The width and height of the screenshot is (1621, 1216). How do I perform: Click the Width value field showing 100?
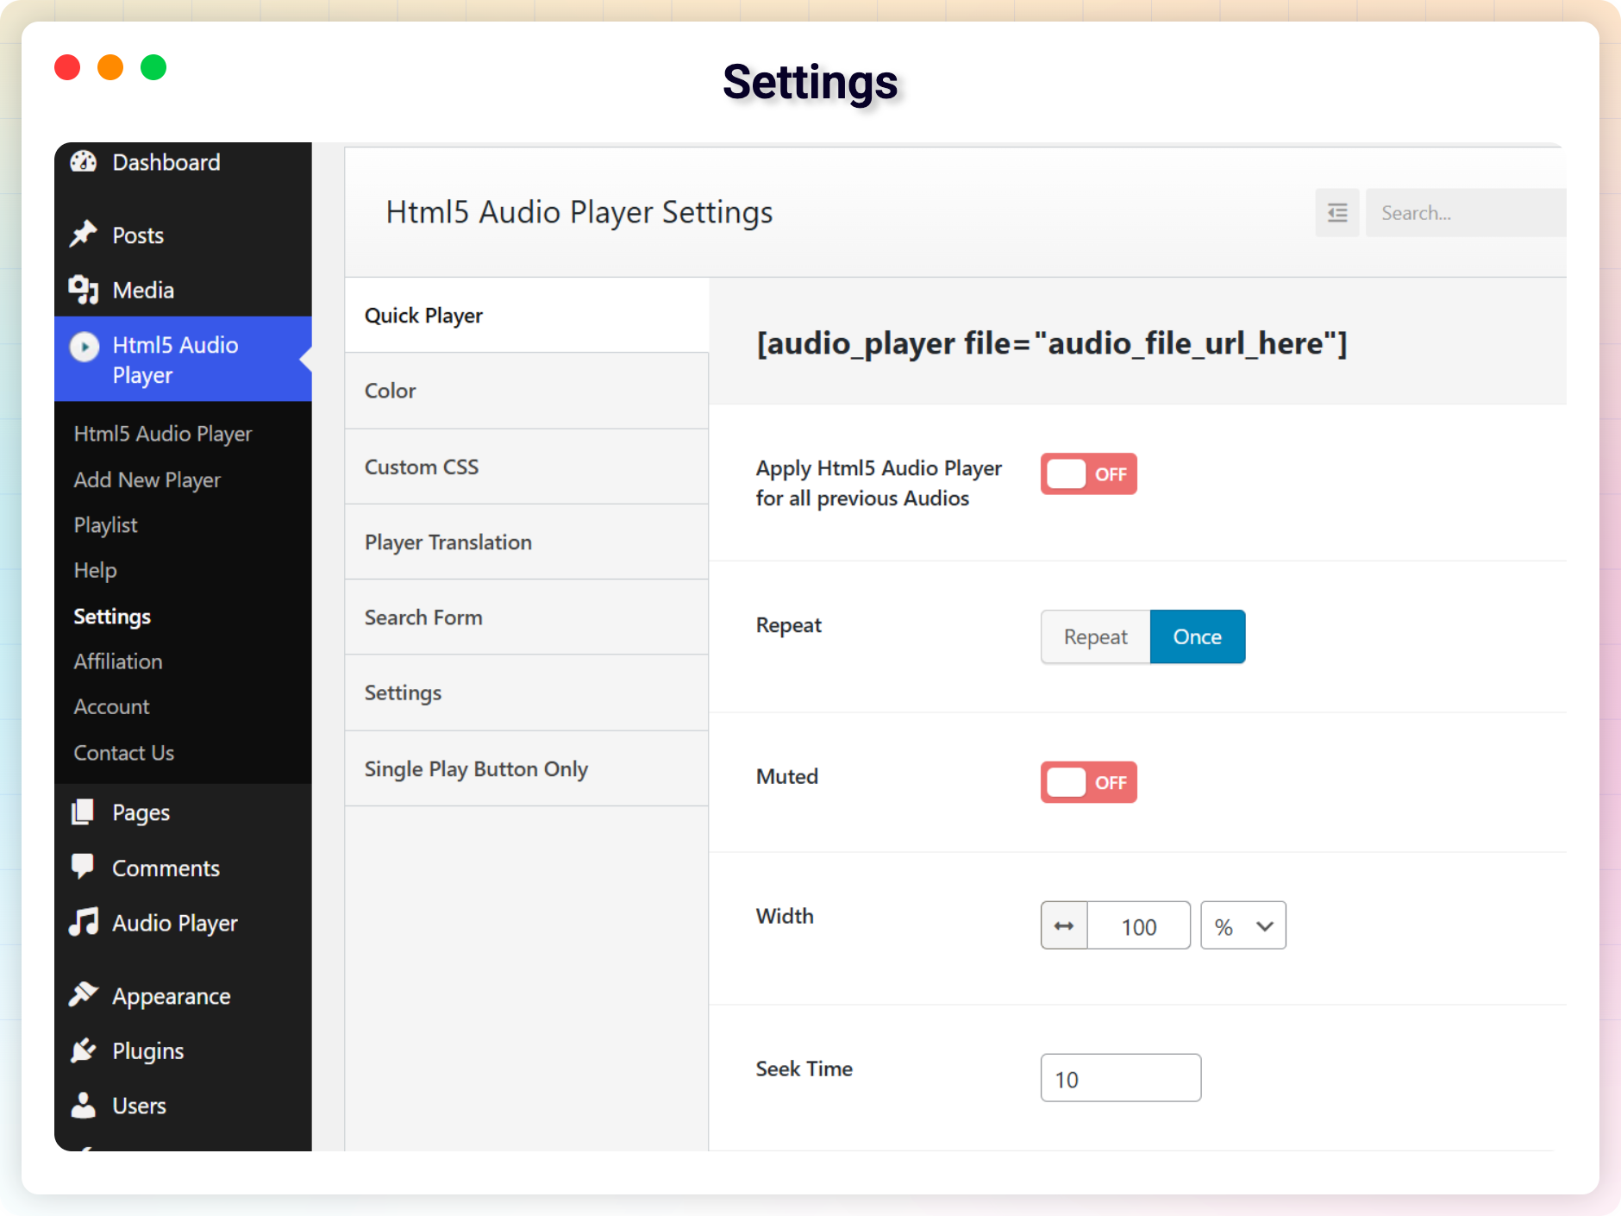1138,925
